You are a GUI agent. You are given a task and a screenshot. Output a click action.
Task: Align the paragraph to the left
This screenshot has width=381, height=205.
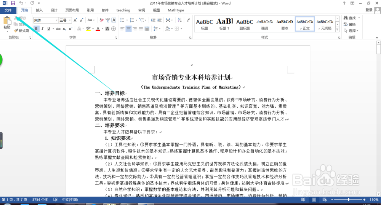[122, 29]
